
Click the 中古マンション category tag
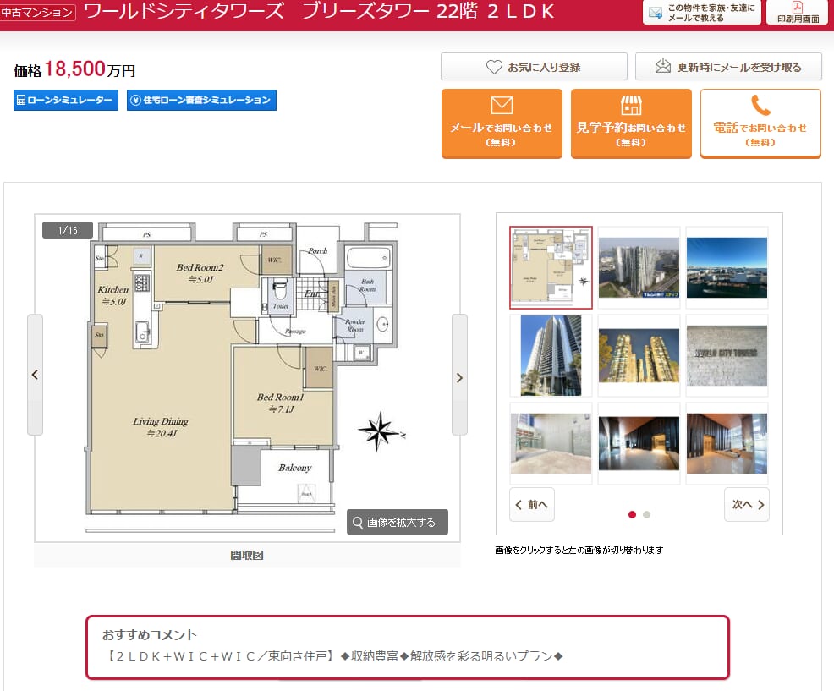click(x=37, y=12)
